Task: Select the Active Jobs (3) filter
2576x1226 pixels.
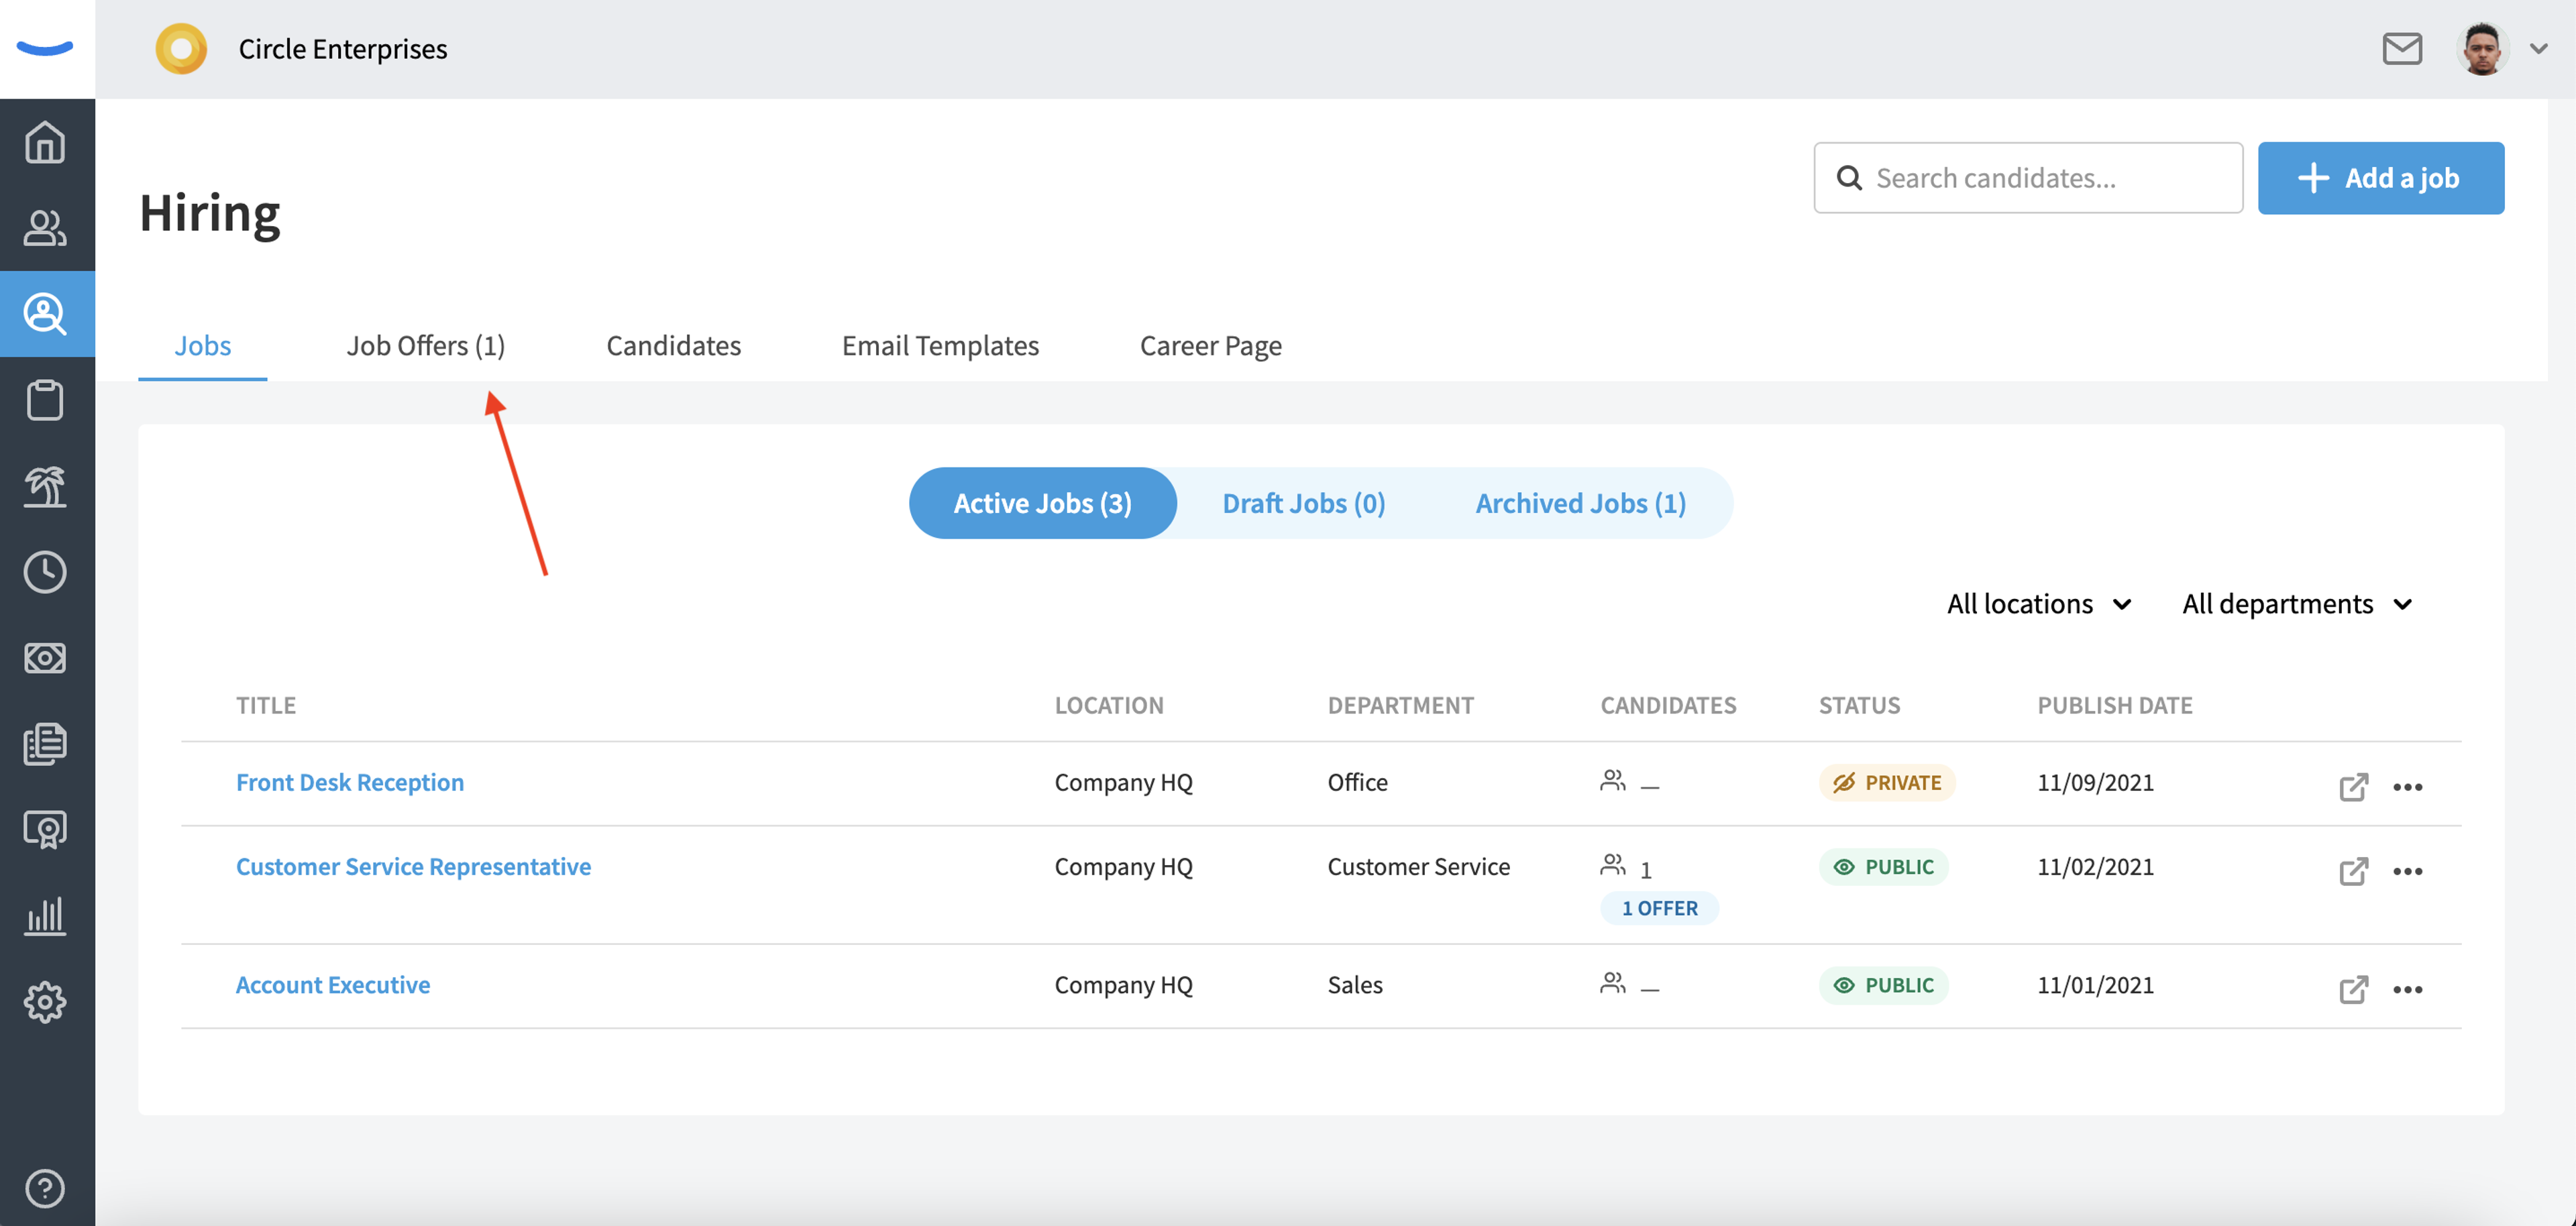Action: [1042, 503]
